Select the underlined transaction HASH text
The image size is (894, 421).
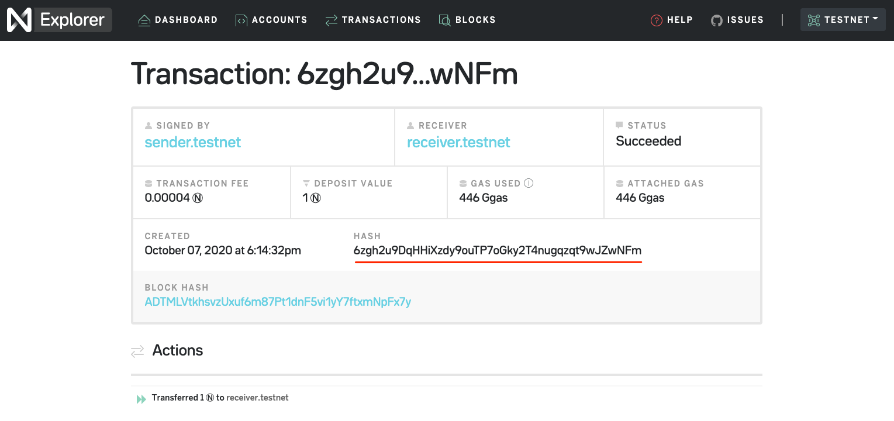click(498, 250)
